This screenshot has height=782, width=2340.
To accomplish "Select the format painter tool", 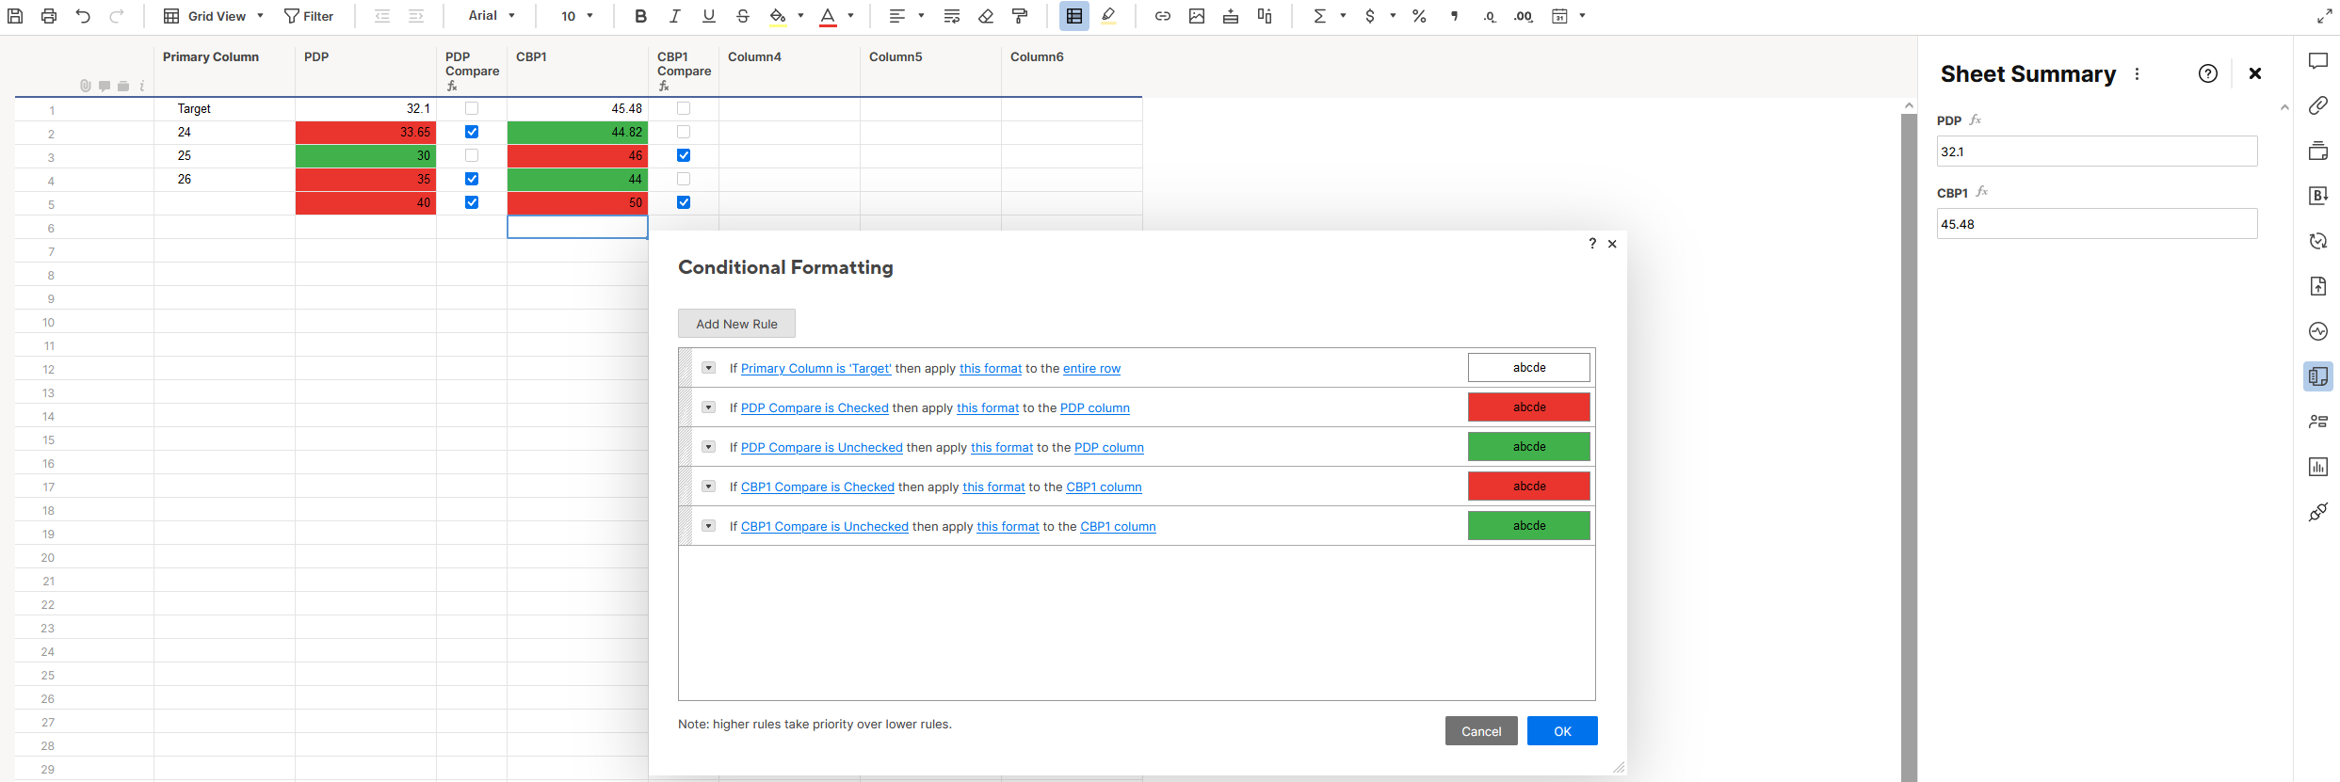I will 1020,16.
